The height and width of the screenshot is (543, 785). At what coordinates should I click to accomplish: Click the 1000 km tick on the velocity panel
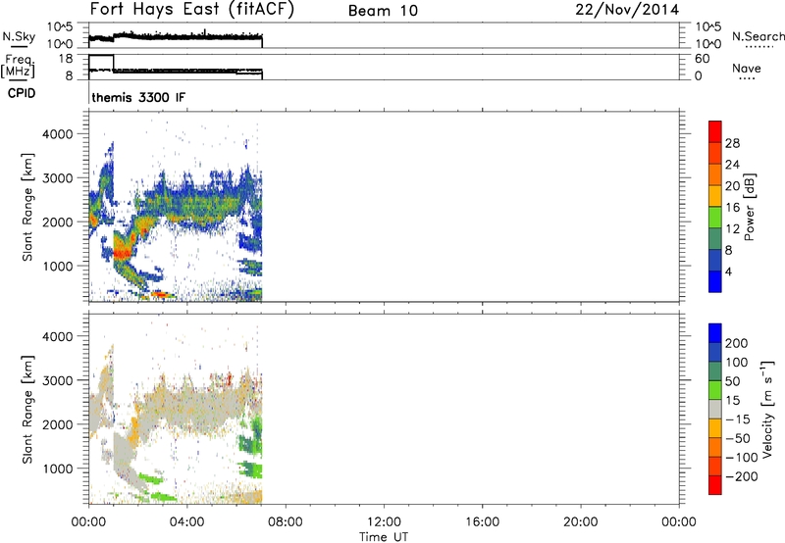click(x=58, y=469)
